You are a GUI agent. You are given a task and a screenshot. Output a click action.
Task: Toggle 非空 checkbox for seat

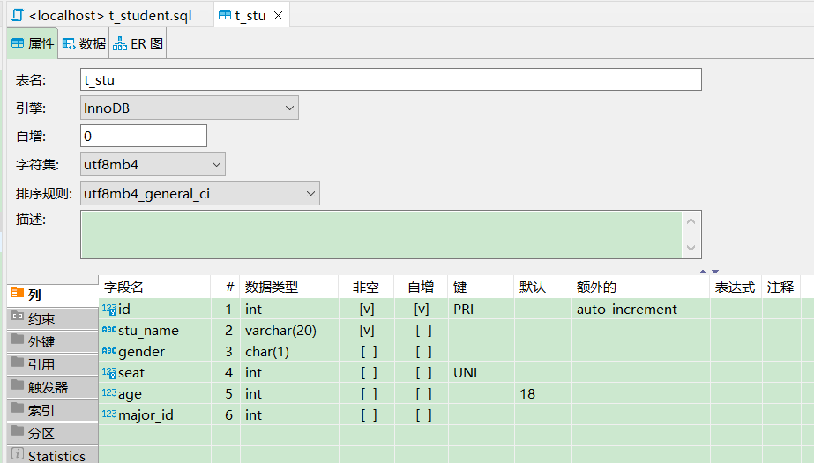(370, 373)
